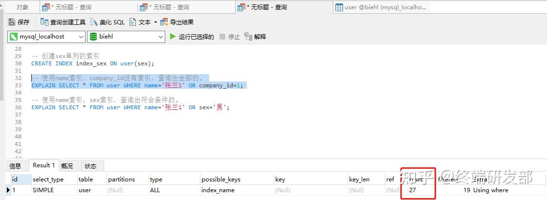Select the SIMPLE cell in the result row
The image size is (547, 200).
pos(54,190)
